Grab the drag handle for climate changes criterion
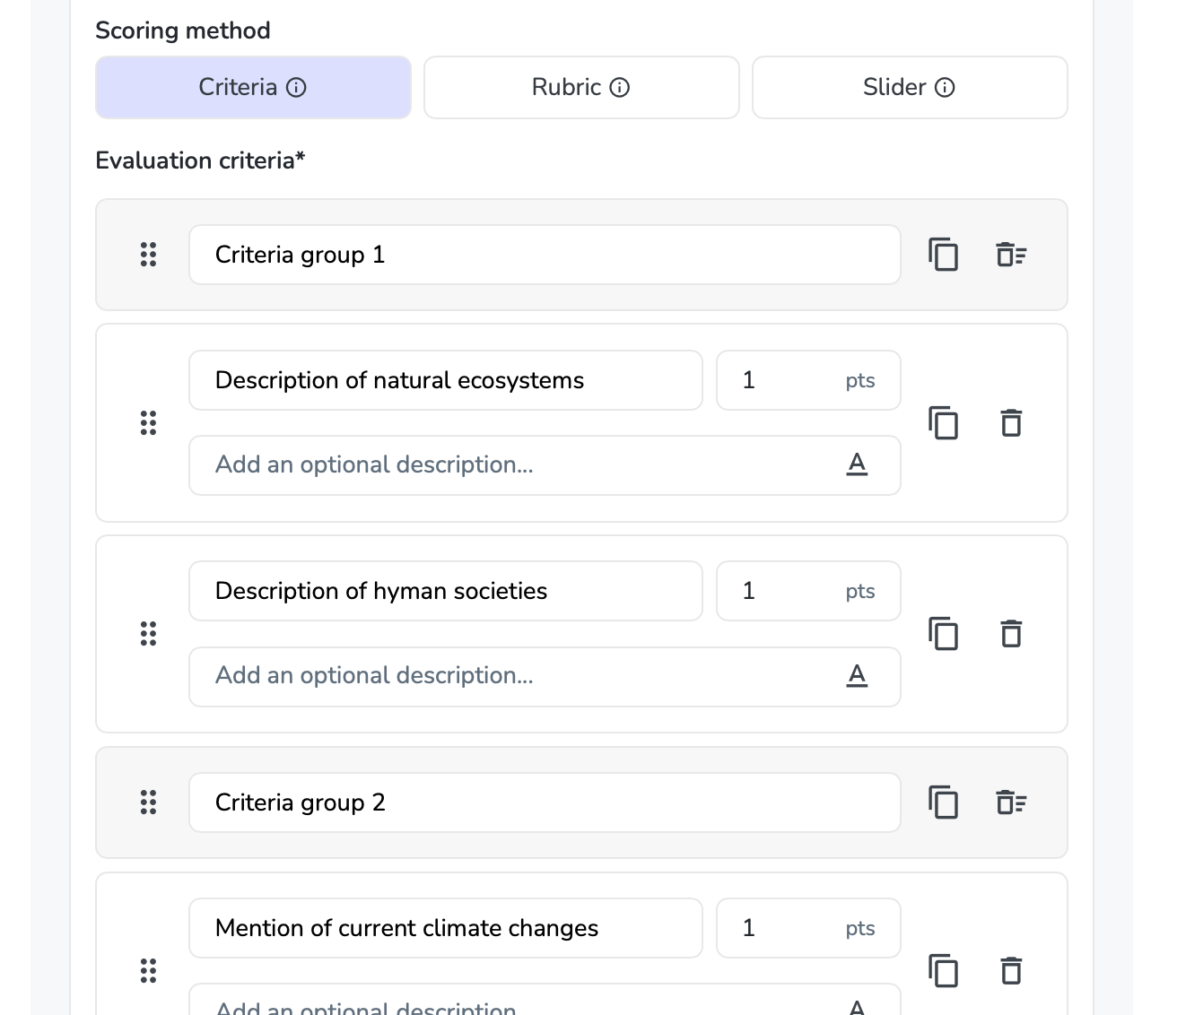 point(149,970)
